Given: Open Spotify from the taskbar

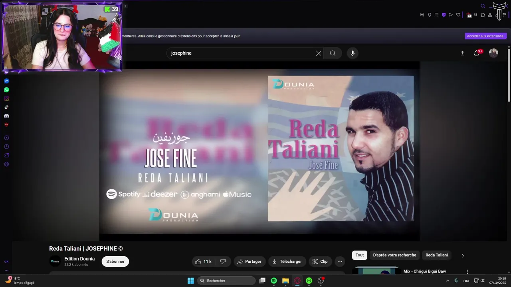Looking at the screenshot, I should 274,281.
